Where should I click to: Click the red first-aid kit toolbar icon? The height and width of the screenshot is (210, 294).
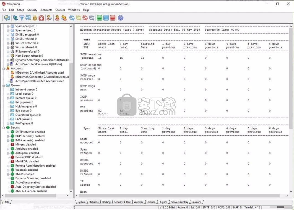coord(41,18)
